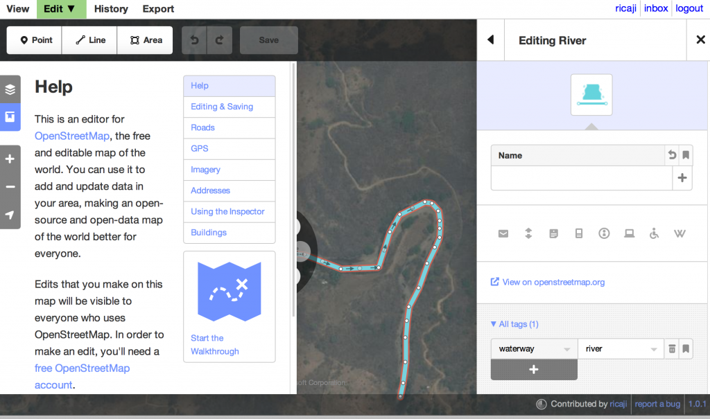Open version 1.0.1 link
710x419 pixels.
tap(698, 404)
